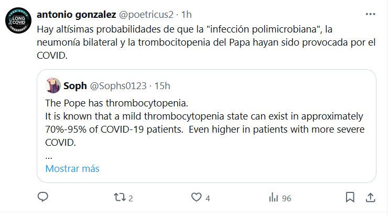388x216 pixels.
Task: Bookmark this tweet
Action: pyautogui.click(x=350, y=198)
